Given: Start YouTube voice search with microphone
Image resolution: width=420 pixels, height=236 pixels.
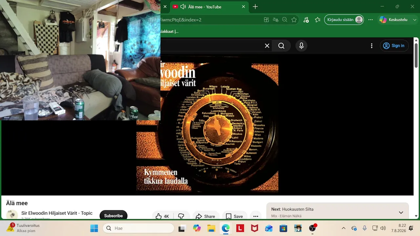Looking at the screenshot, I should [301, 46].
